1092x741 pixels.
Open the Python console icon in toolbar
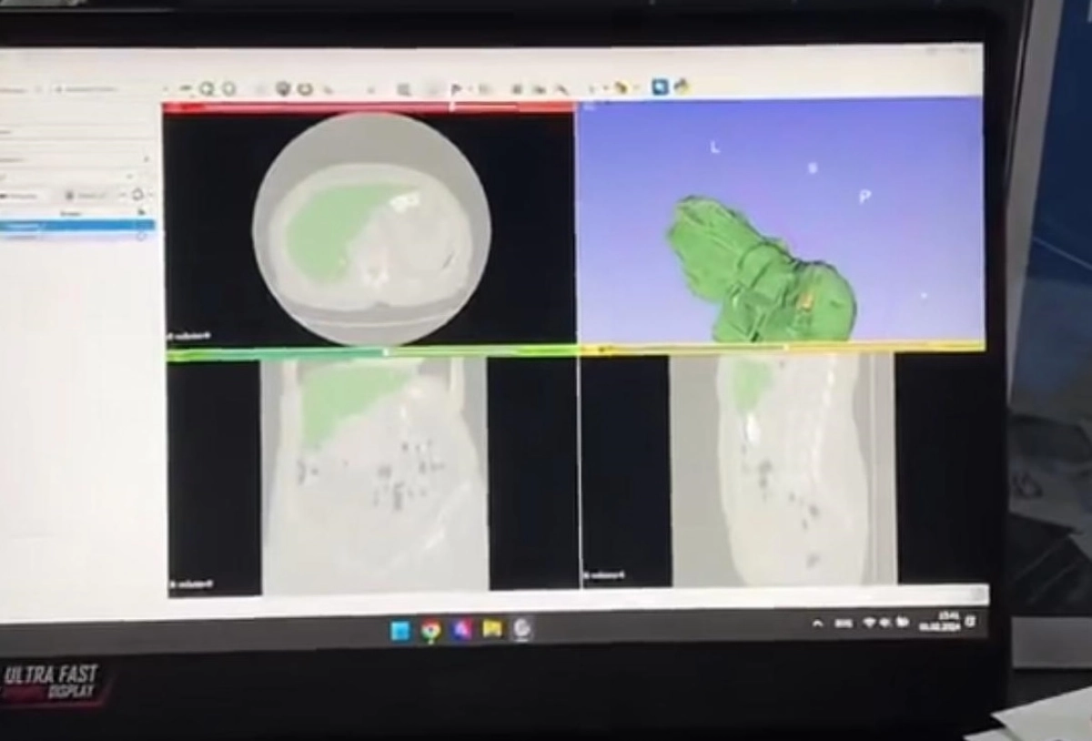coord(679,86)
